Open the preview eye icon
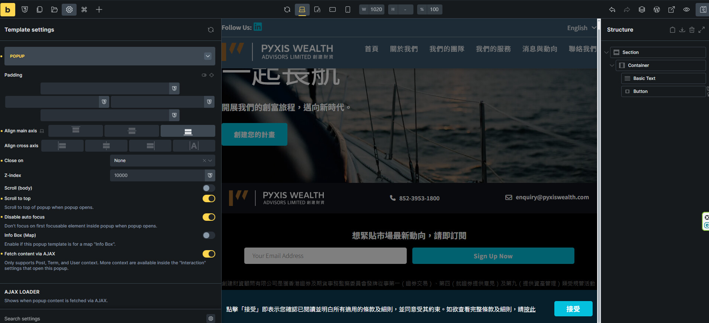The width and height of the screenshot is (709, 323). pos(686,10)
